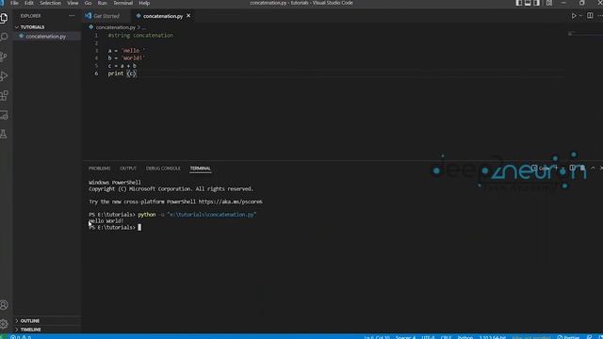This screenshot has height=339, width=603.
Task: Open the Edit menu
Action: (x=29, y=3)
